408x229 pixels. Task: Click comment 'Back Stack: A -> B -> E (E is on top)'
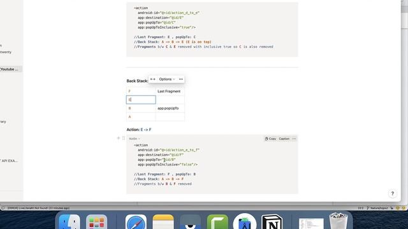click(x=173, y=42)
